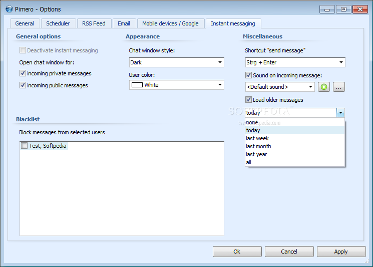The width and height of the screenshot is (373, 267).
Task: Select the Instant messaging tab
Action: tap(233, 23)
